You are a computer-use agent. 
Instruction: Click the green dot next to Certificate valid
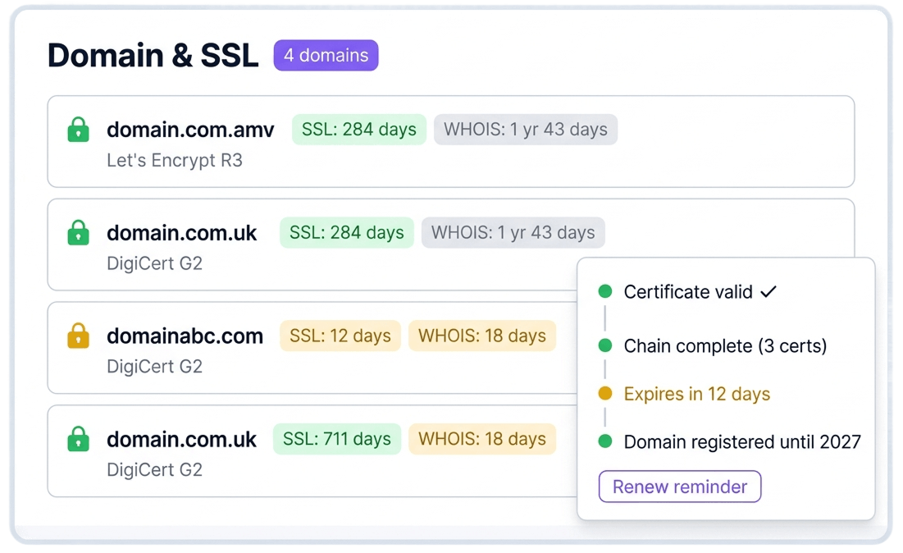(x=604, y=291)
